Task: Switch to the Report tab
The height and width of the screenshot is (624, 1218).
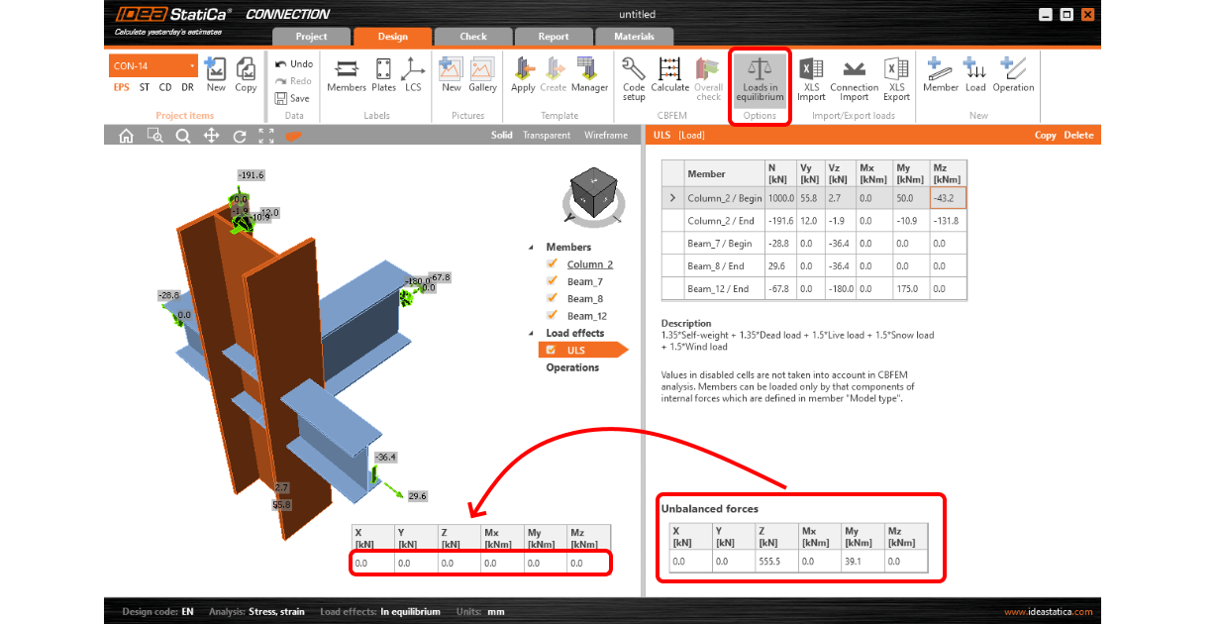Action: click(554, 37)
